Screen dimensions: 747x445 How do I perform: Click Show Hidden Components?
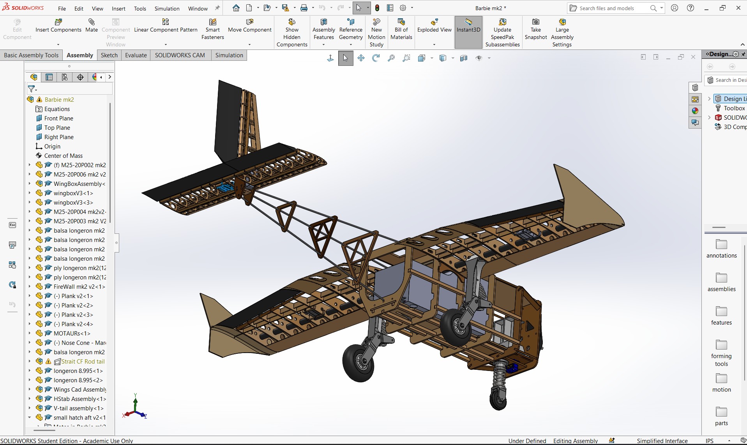click(x=292, y=33)
